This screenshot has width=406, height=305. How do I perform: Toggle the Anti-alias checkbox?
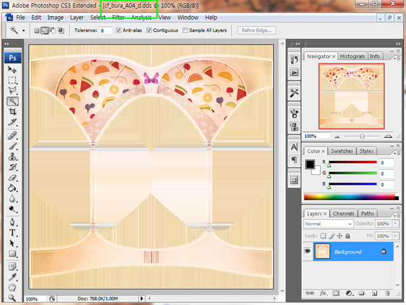(x=118, y=30)
